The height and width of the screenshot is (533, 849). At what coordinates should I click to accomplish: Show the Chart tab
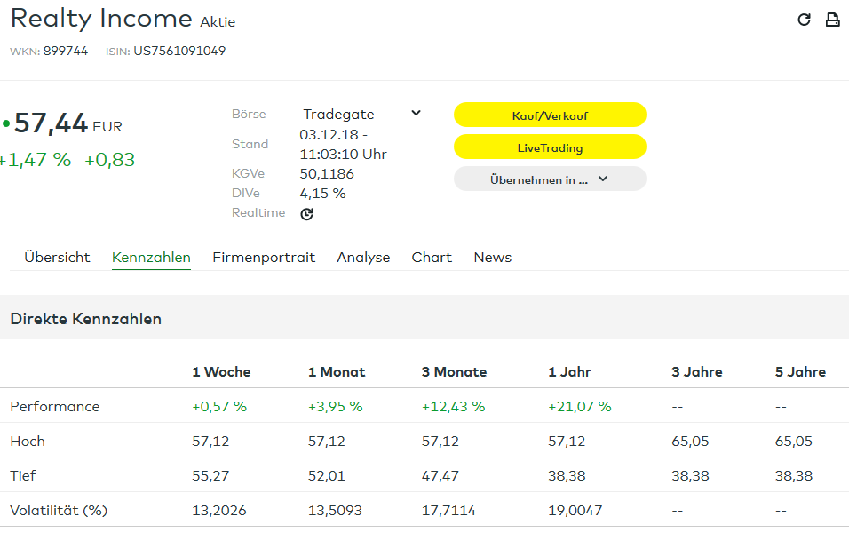tap(432, 258)
